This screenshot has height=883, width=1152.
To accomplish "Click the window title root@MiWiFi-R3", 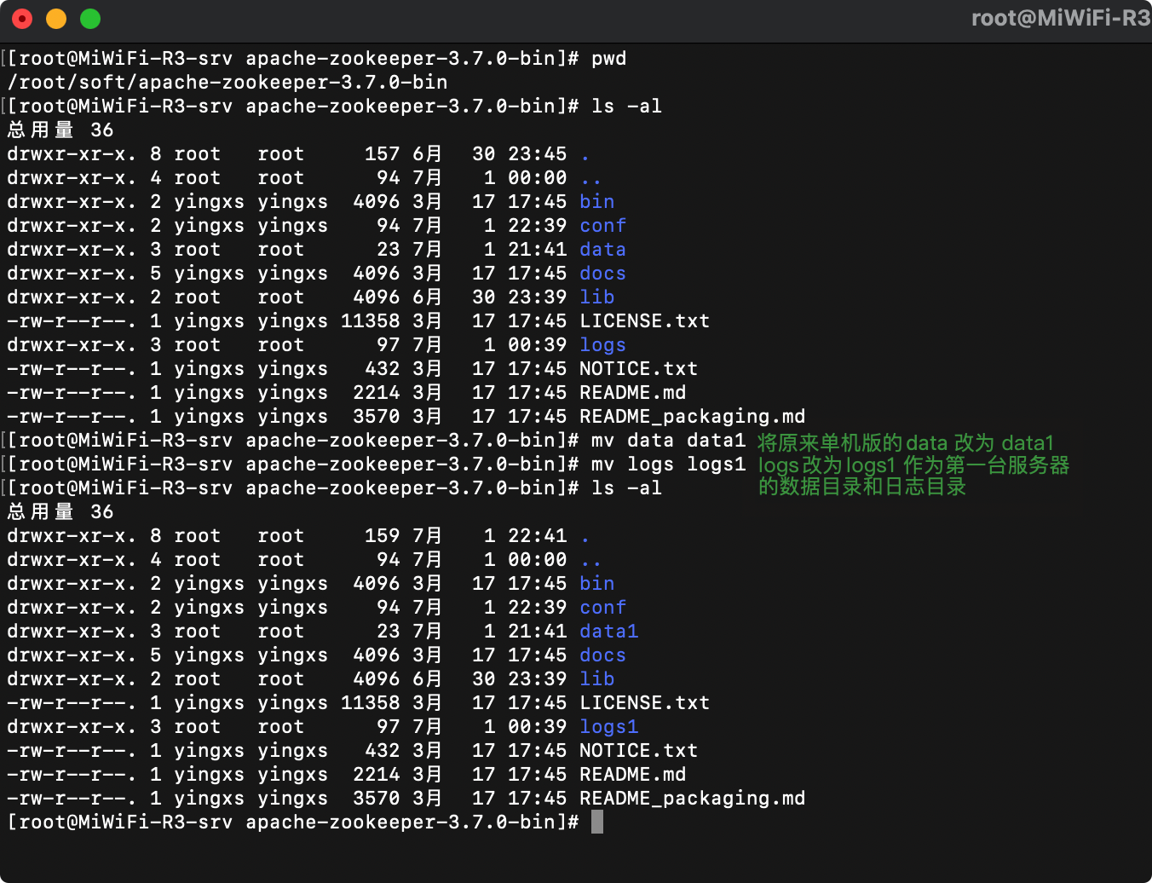I will (1061, 18).
